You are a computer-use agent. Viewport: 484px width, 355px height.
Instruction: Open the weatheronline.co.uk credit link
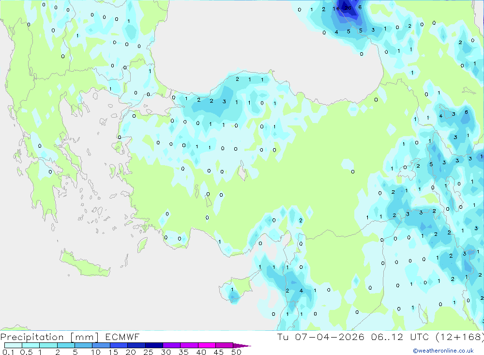point(443,351)
